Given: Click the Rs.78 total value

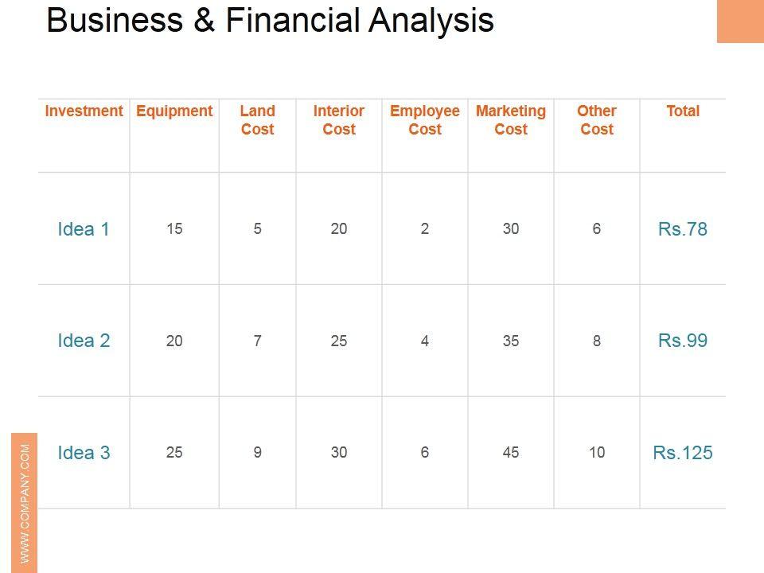Looking at the screenshot, I should point(683,229).
